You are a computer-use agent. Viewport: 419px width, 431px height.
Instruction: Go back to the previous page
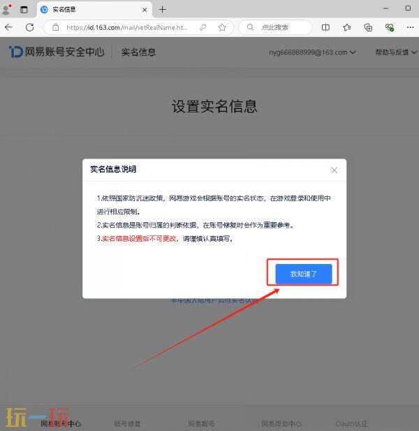tap(9, 27)
